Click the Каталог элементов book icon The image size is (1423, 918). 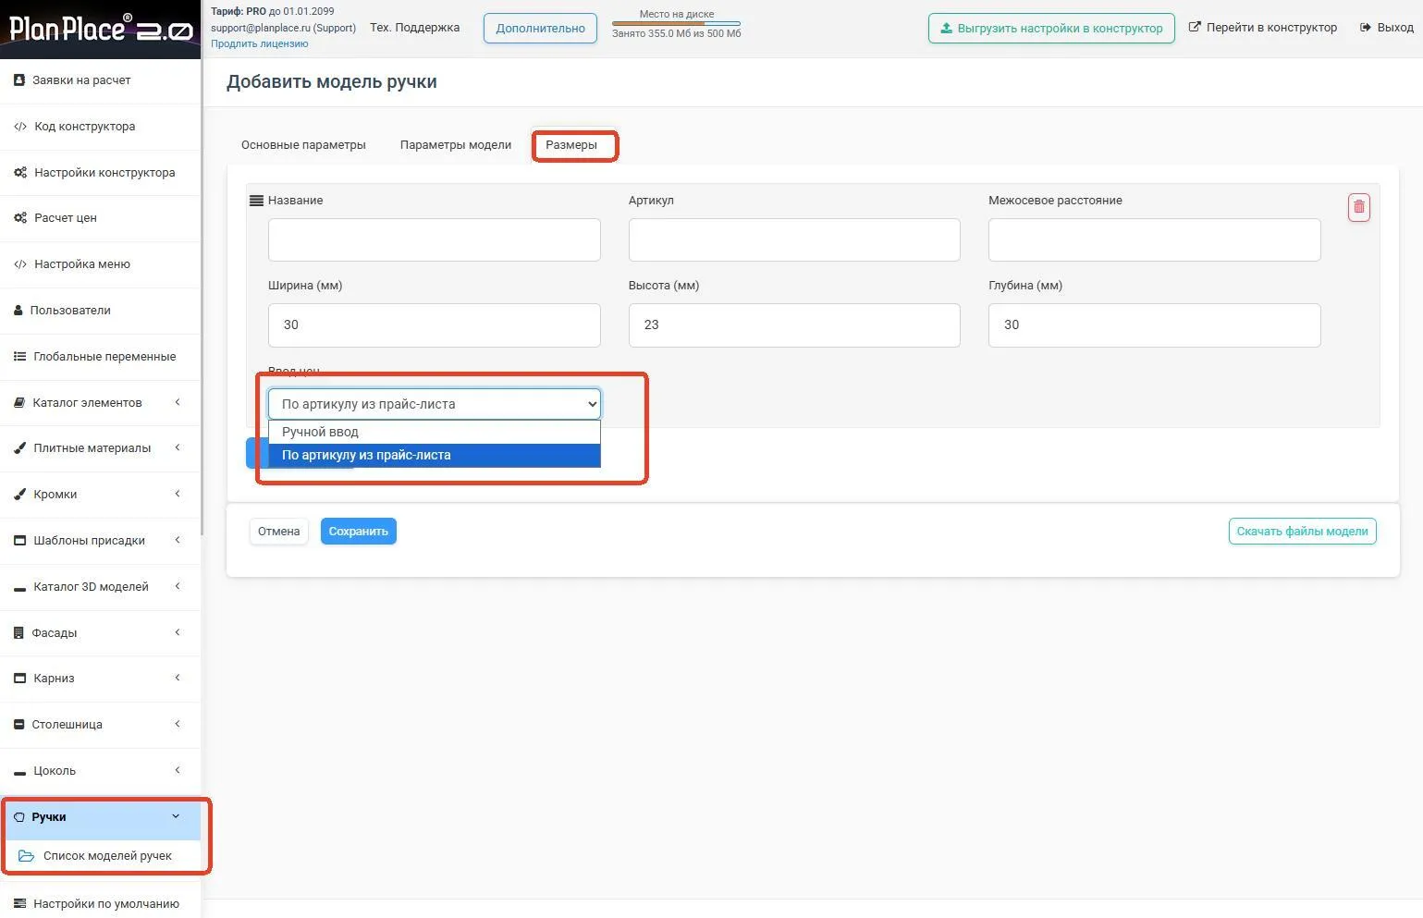(19, 403)
